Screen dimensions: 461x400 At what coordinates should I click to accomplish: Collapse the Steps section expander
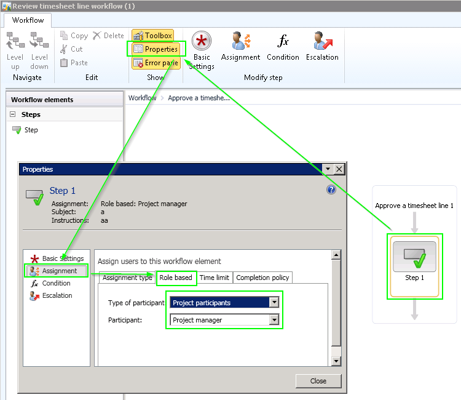tap(12, 114)
